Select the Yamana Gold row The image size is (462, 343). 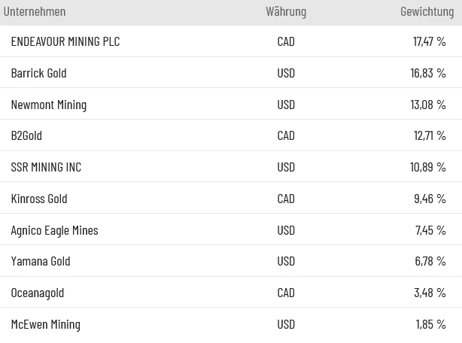coord(41,261)
